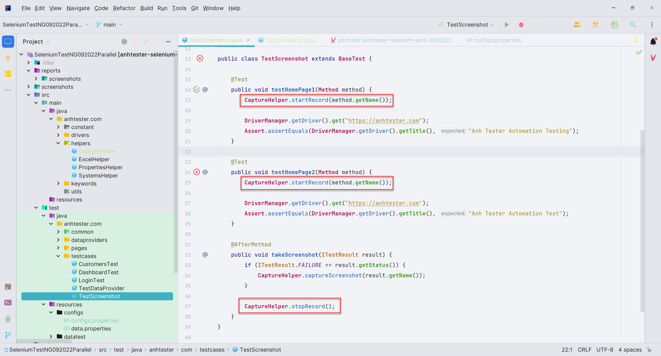
Task: Collapse the helpers folder in tree
Action: [x=58, y=143]
